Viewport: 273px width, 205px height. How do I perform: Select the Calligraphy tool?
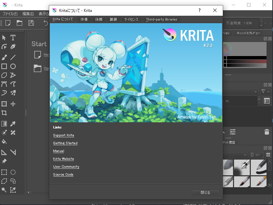pos(13,46)
